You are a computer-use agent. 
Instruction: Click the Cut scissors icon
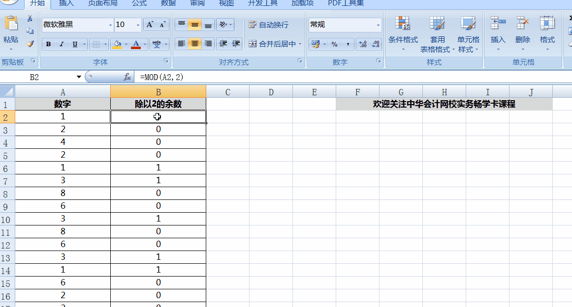click(x=30, y=19)
